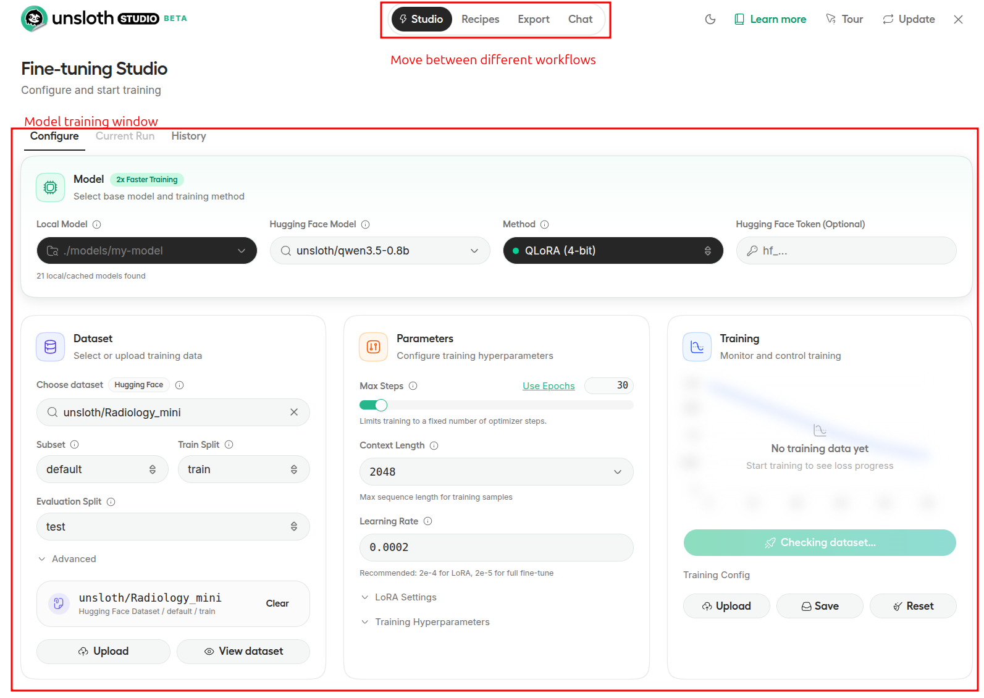This screenshot has height=698, width=984.
Task: Open the Local Model dropdown
Action: coord(147,251)
